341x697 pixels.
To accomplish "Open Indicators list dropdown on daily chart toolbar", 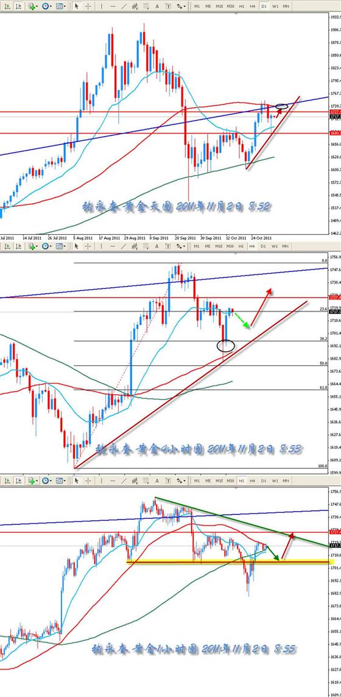I will click(x=33, y=6).
